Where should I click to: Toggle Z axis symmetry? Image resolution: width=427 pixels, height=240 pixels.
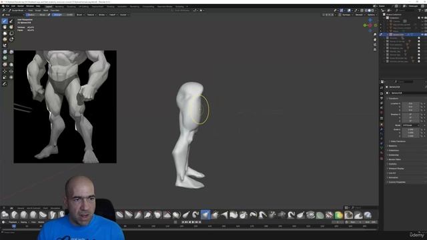point(332,15)
